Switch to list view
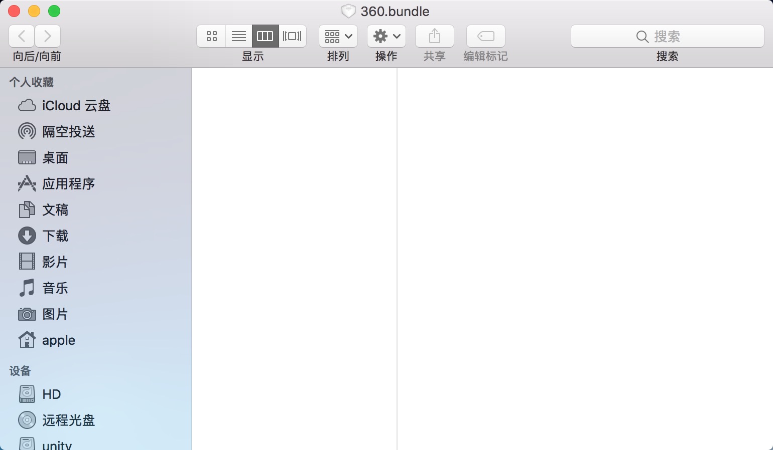 239,36
